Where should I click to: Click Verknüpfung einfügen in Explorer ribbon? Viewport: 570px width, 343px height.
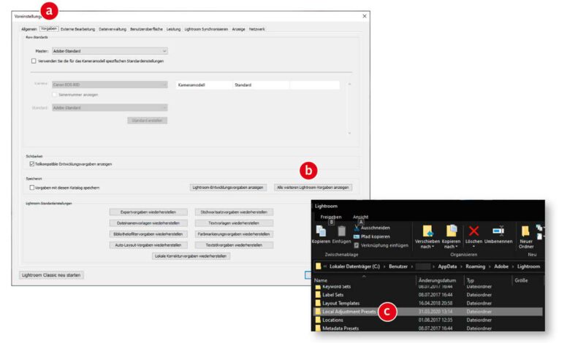click(381, 245)
